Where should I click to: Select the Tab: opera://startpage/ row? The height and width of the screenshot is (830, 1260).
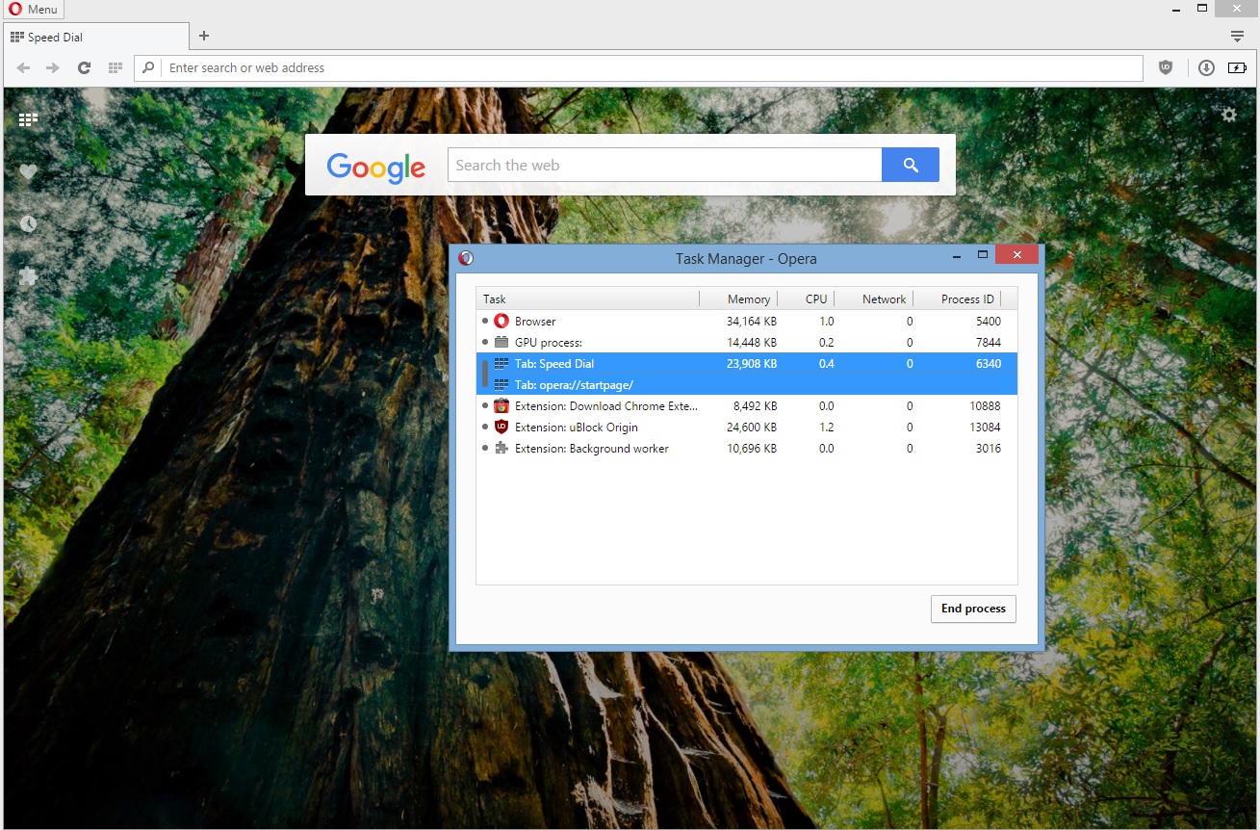coord(747,385)
